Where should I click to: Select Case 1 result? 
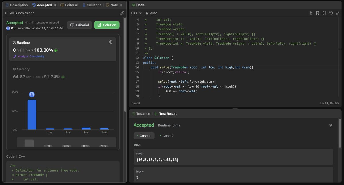click(144, 136)
